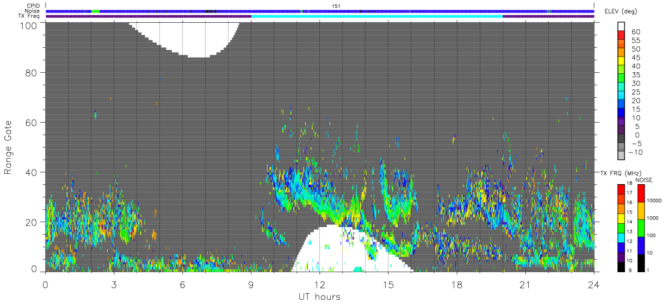
Task: Click the 'NOISE' colorbar title
Action: click(644, 180)
